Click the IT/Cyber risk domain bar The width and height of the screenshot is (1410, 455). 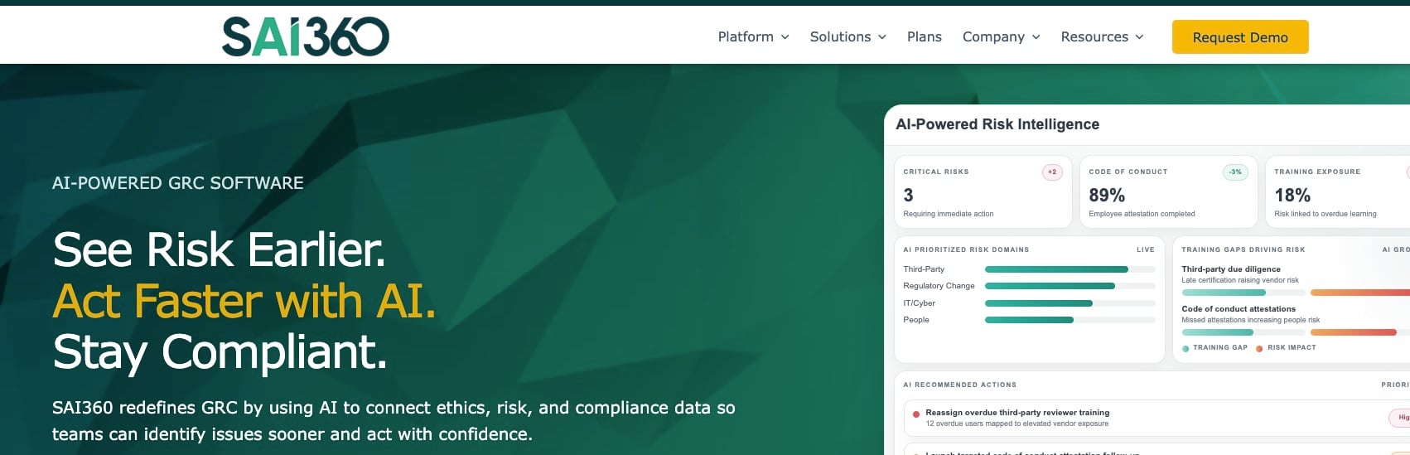1070,303
